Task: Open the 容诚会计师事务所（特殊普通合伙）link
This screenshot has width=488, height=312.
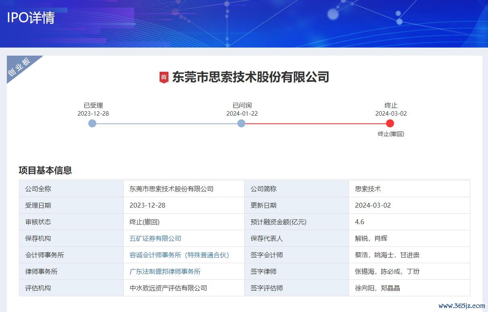Action: click(179, 255)
